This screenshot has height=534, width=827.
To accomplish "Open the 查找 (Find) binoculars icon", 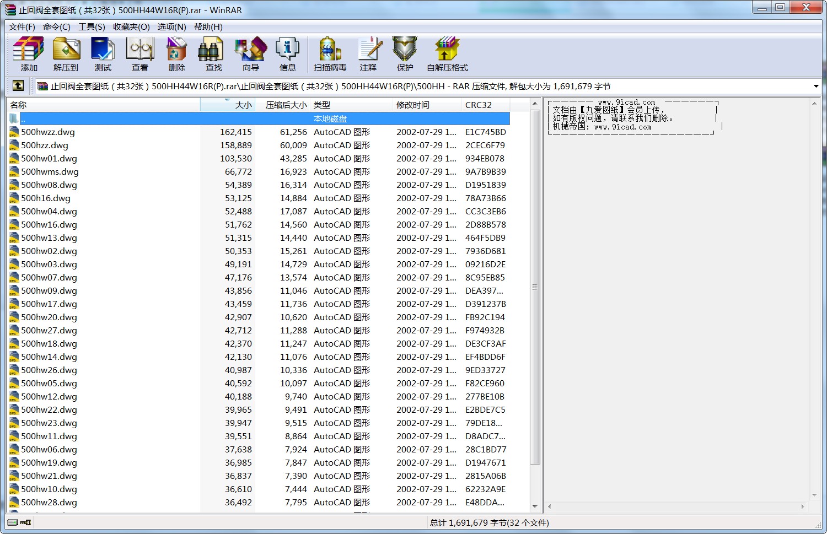I will [x=212, y=53].
